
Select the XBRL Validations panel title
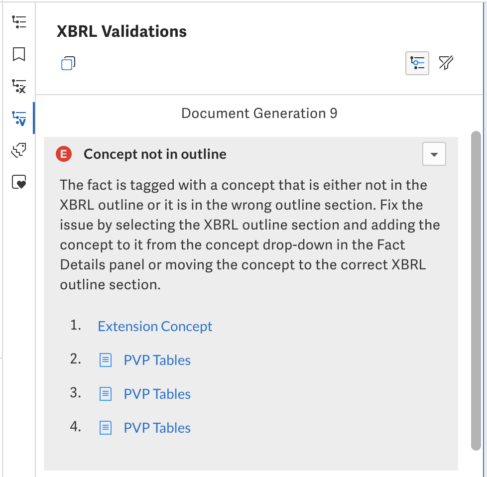[121, 31]
